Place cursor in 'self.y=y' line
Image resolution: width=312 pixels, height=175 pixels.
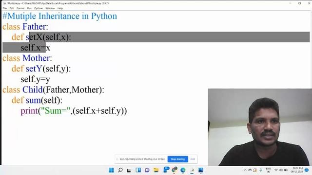pyautogui.click(x=36, y=79)
